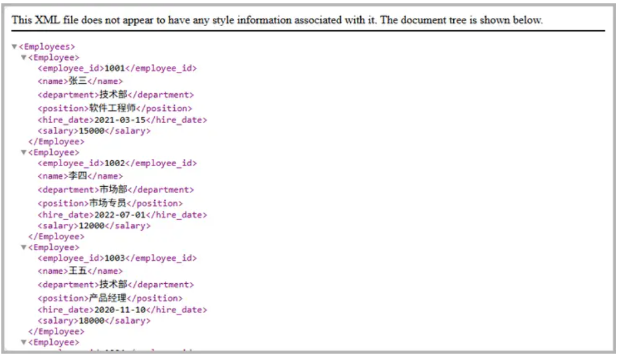Click the name 张三 line

click(80, 81)
